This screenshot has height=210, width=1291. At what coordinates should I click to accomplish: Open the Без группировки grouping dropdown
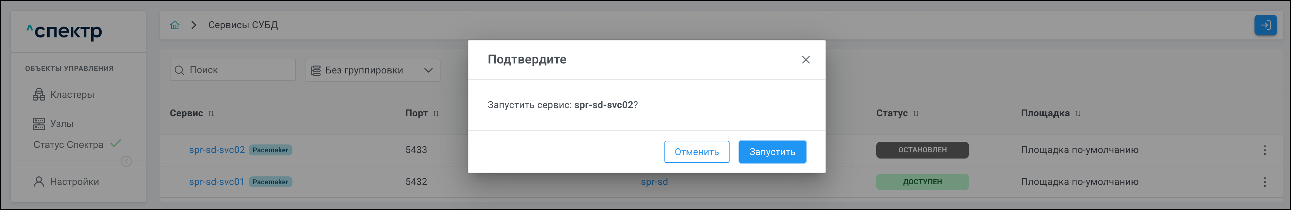[372, 70]
